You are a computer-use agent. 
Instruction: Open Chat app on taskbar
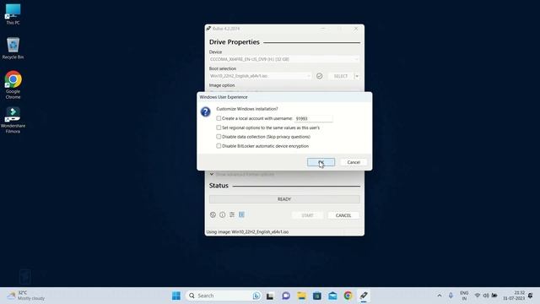coord(285,296)
